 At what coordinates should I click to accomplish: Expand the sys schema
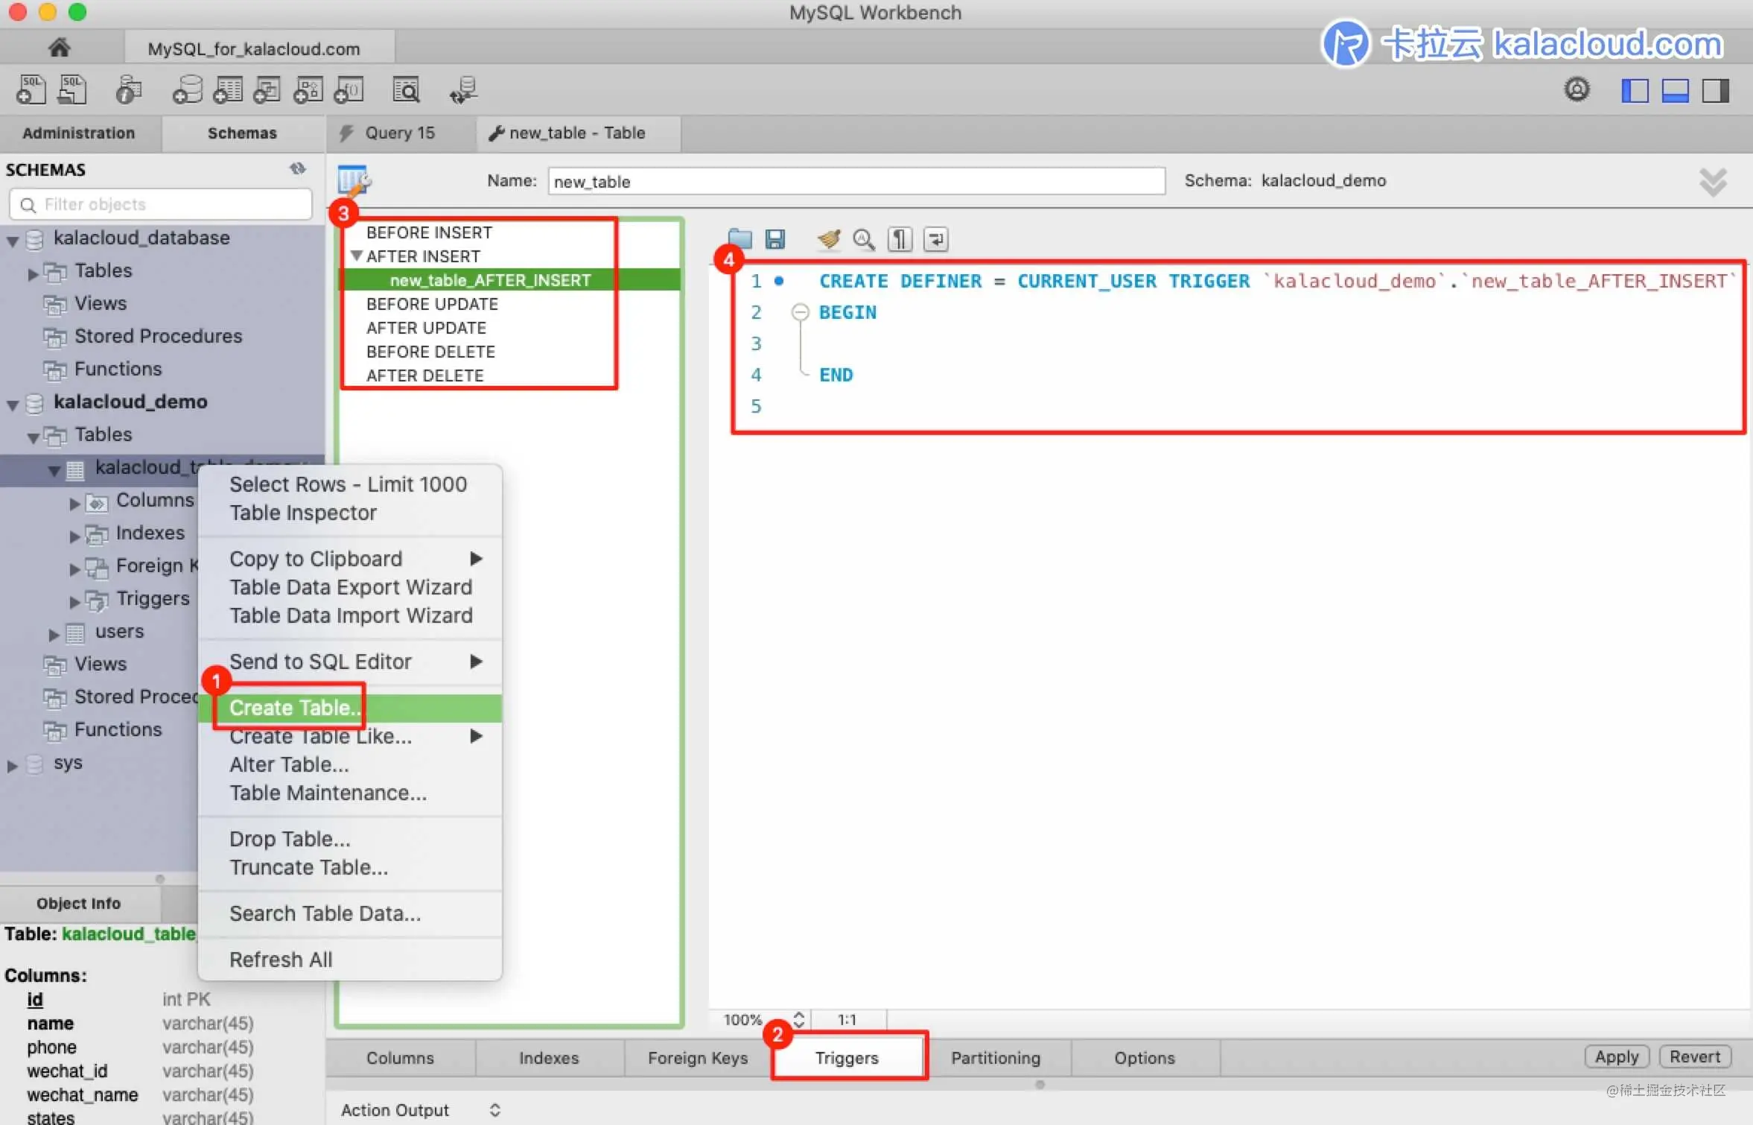(12, 765)
